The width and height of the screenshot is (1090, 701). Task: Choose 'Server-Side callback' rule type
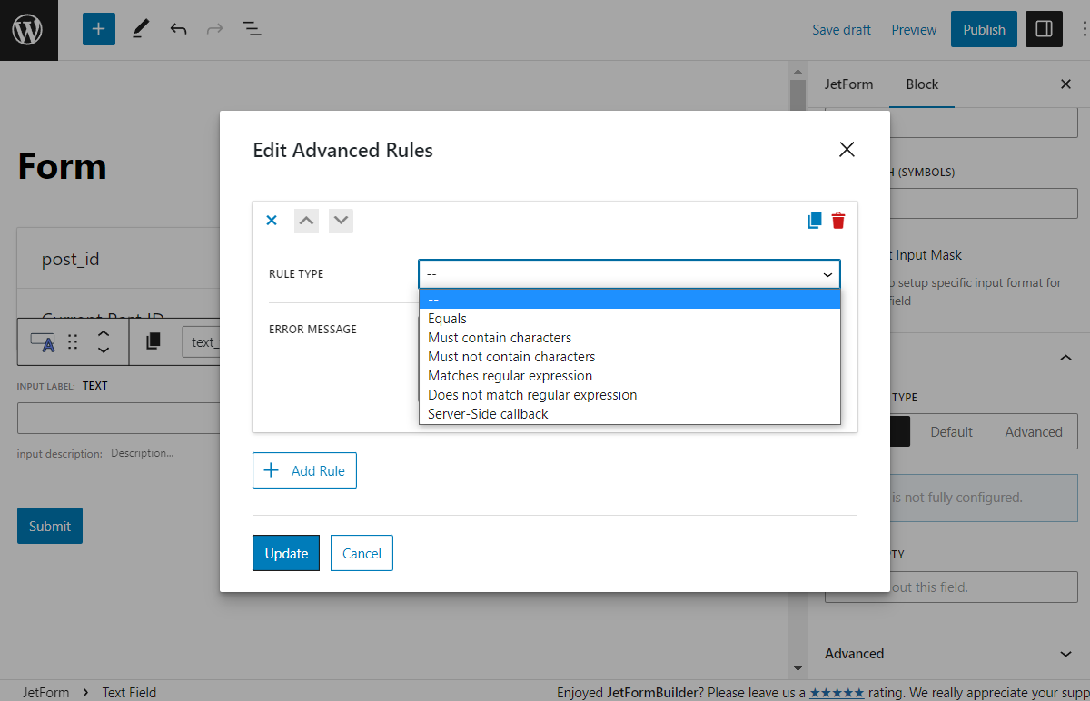[488, 414]
